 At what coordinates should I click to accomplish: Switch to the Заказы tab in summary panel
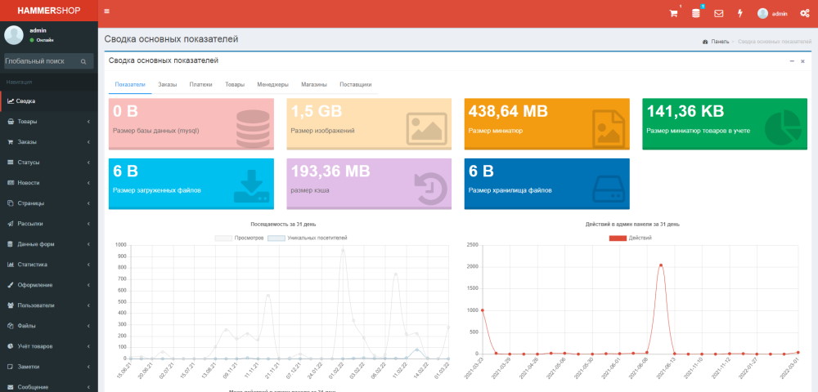168,84
